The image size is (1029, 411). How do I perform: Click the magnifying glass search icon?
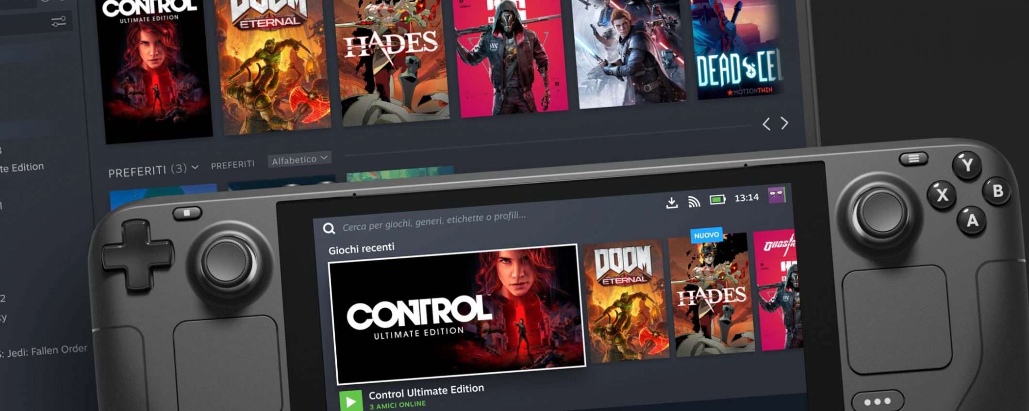coord(329,228)
